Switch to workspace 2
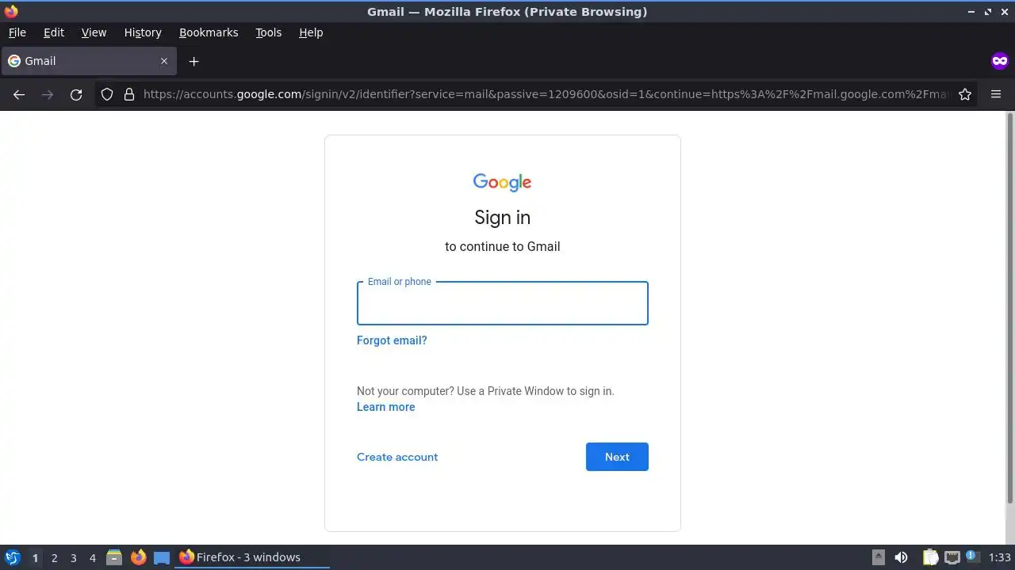The width and height of the screenshot is (1015, 570). click(x=54, y=557)
